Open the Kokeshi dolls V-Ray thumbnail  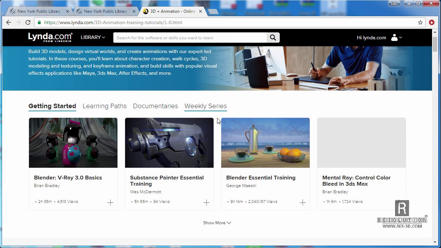[x=73, y=143]
